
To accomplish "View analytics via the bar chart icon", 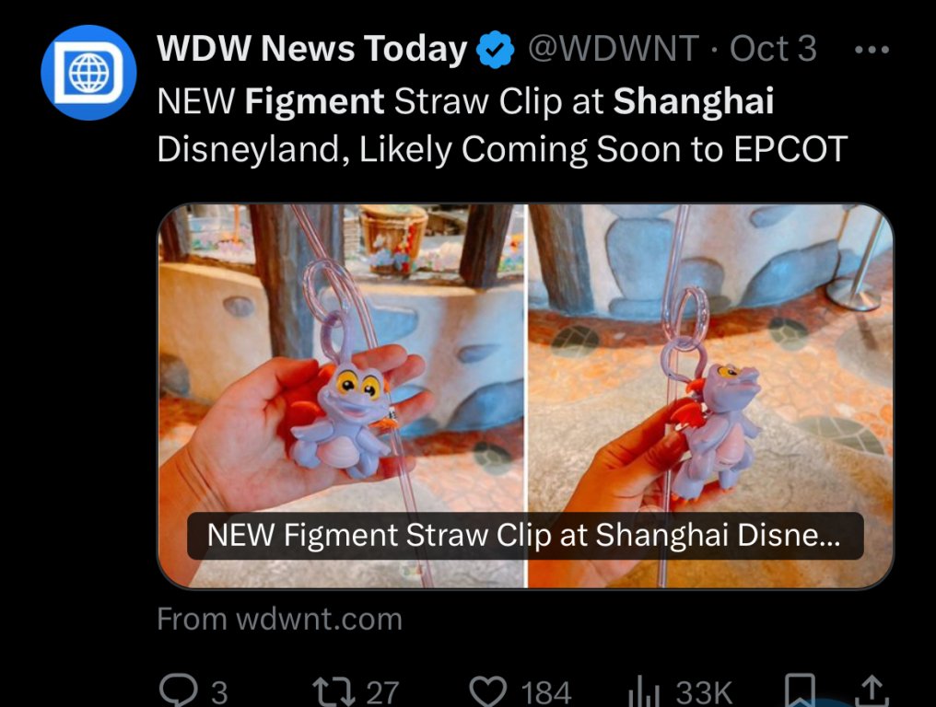I will click(x=644, y=691).
